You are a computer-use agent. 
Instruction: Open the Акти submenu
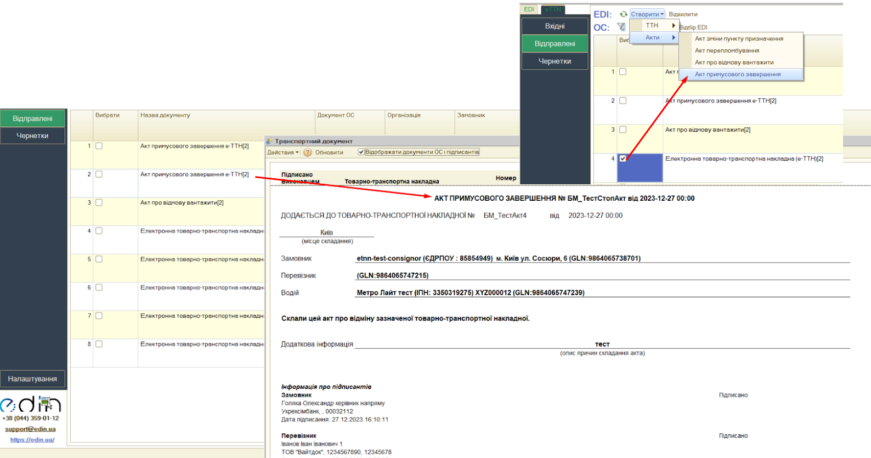pos(654,38)
